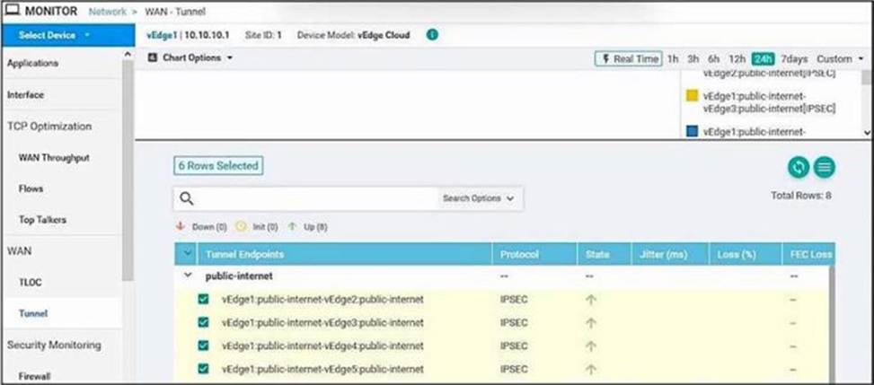This screenshot has width=874, height=385.
Task: Click the Up state arrow for vEdge2 tunnel
Action: tap(590, 300)
